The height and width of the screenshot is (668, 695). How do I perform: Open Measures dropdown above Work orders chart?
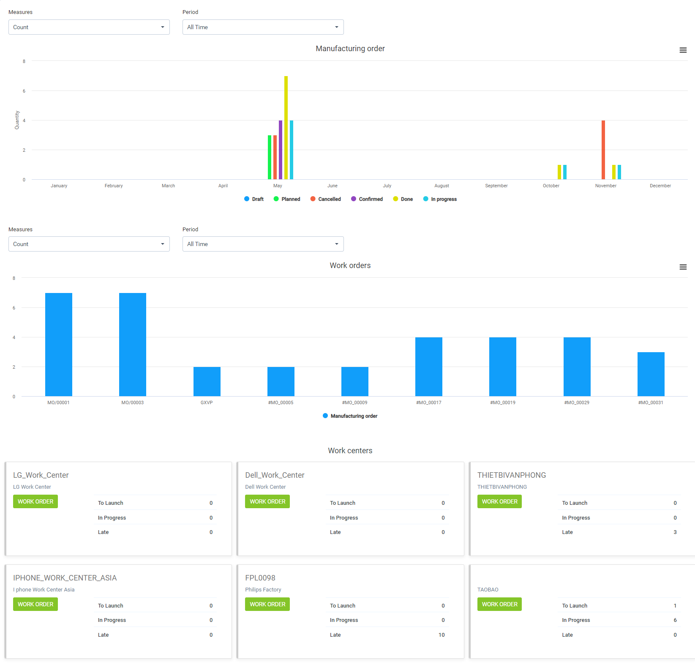(x=89, y=244)
